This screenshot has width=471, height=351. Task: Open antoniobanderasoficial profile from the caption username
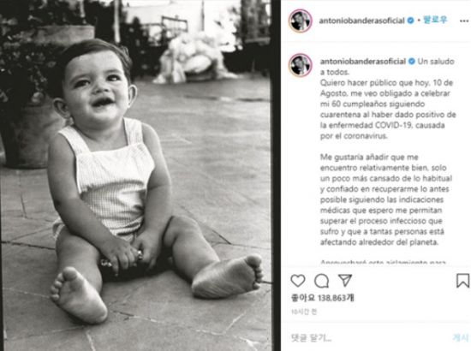point(363,62)
